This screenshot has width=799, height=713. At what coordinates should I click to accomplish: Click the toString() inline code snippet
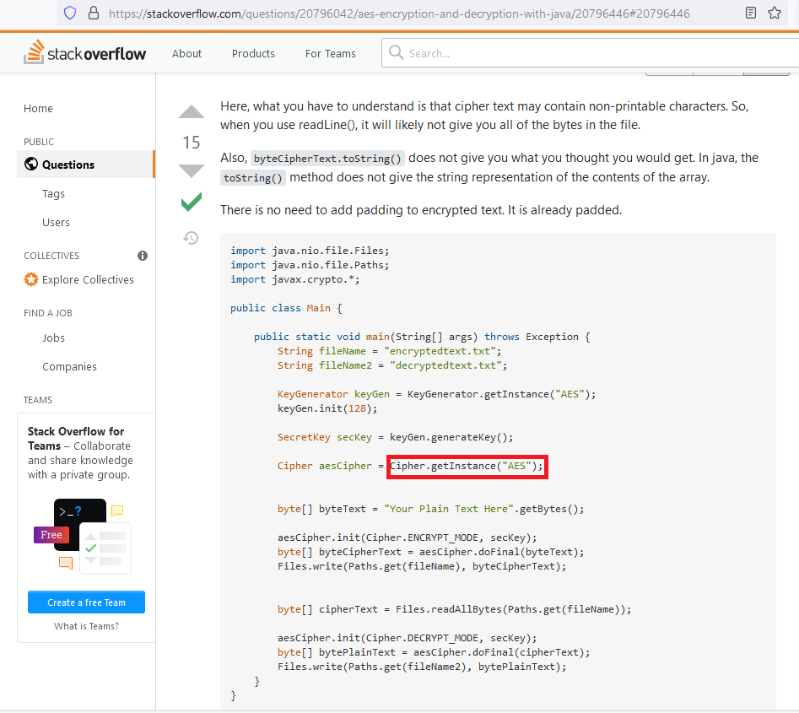point(253,178)
